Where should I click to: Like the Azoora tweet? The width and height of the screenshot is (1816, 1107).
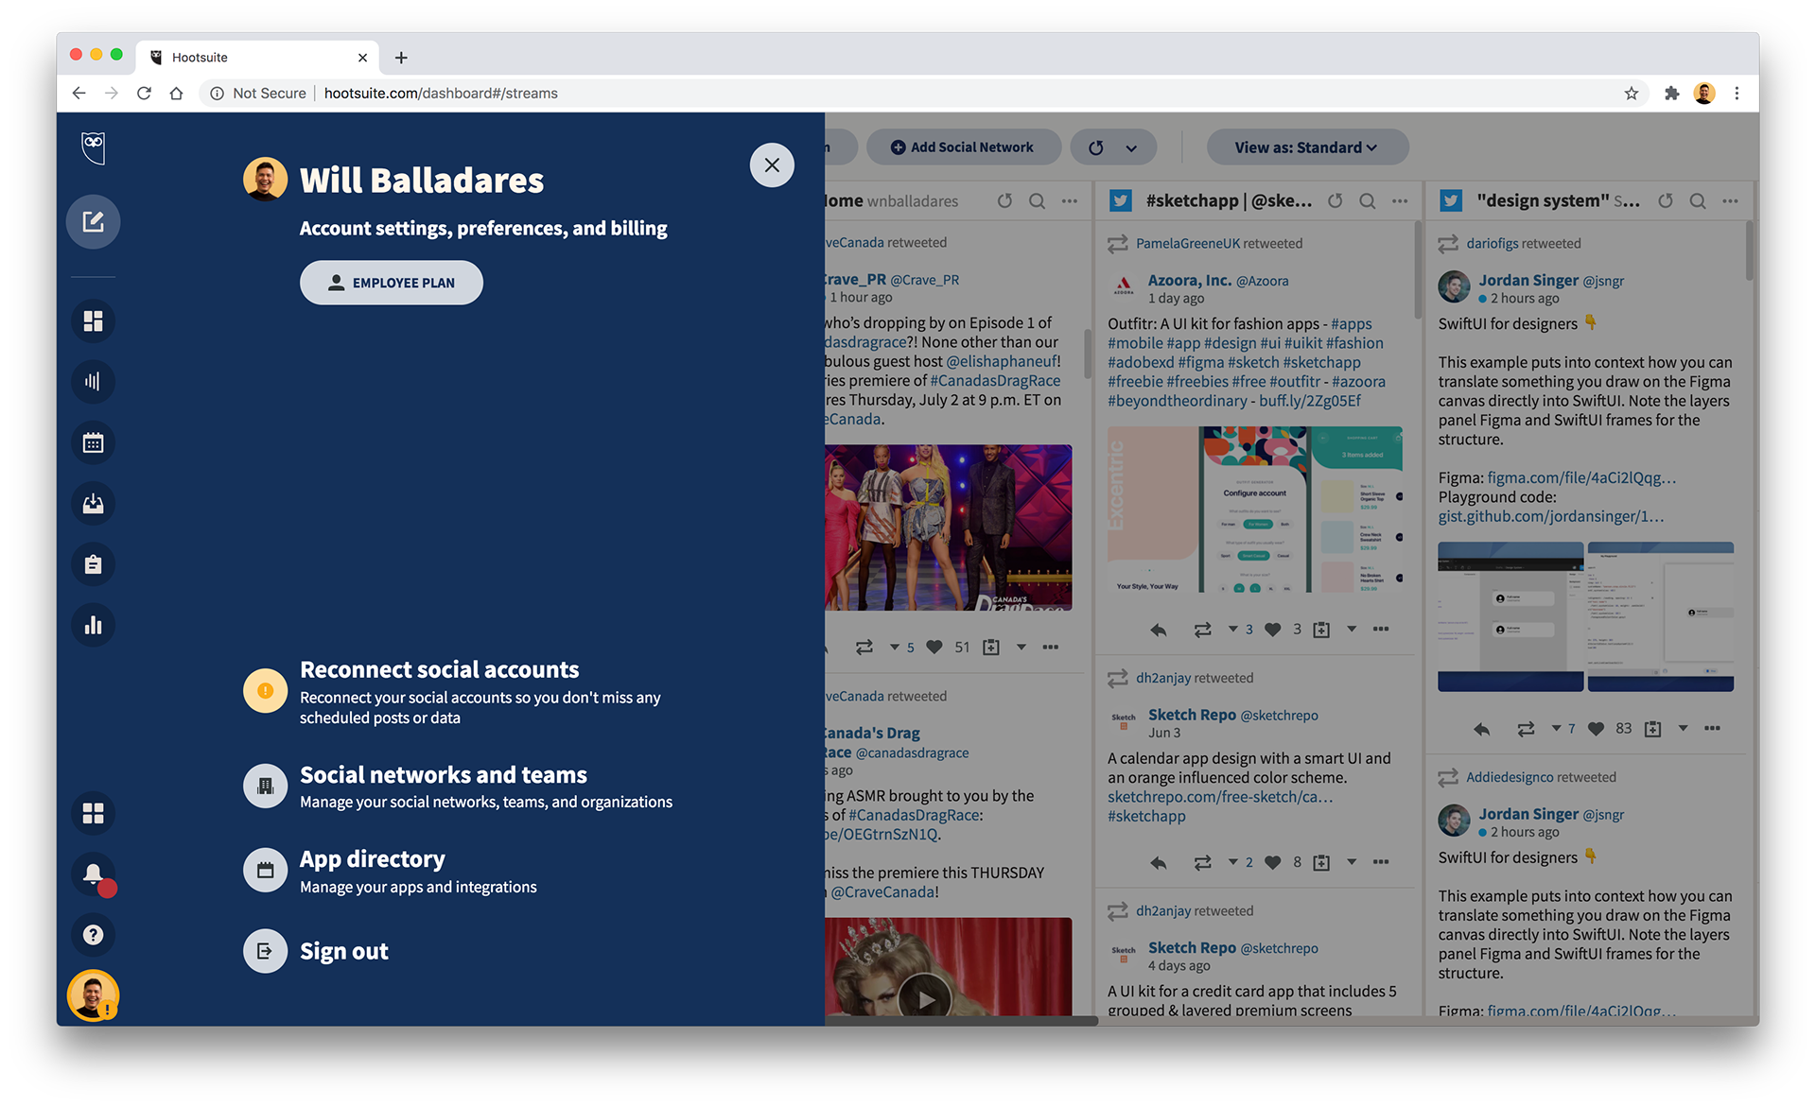[x=1273, y=630]
